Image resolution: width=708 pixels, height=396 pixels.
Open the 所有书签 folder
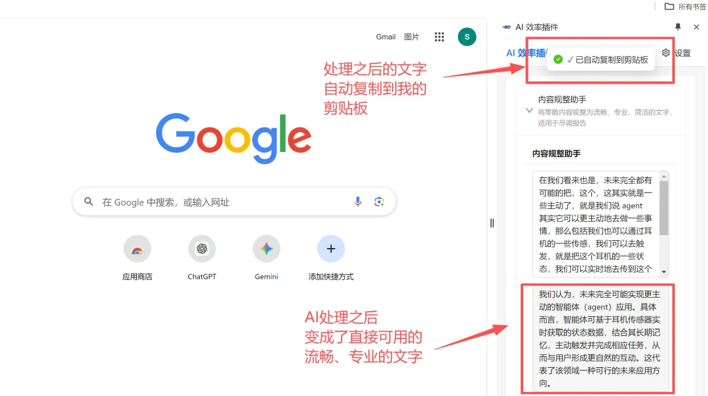pos(685,7)
